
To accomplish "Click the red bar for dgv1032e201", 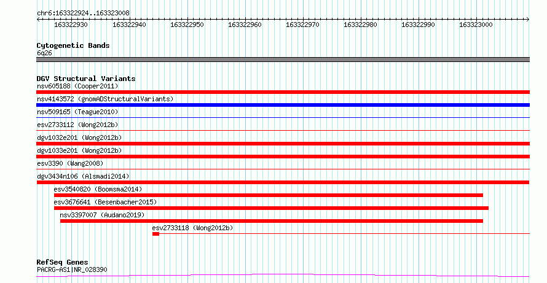I will (x=283, y=144).
